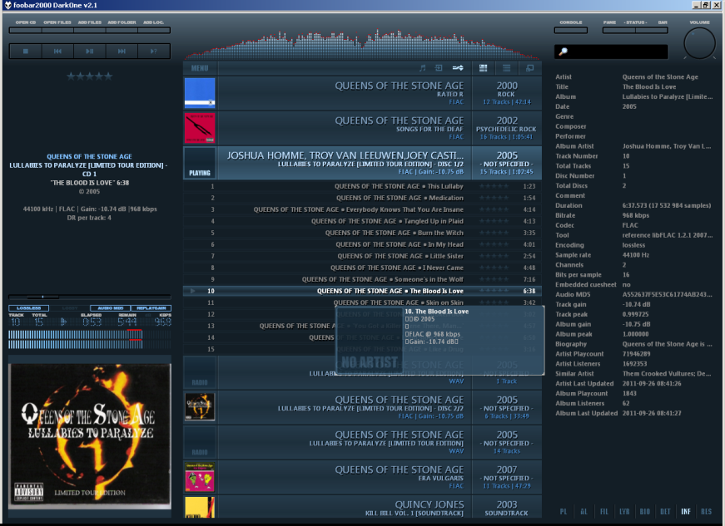725x526 pixels.
Task: Select track 2 Medication
Action: 363,198
